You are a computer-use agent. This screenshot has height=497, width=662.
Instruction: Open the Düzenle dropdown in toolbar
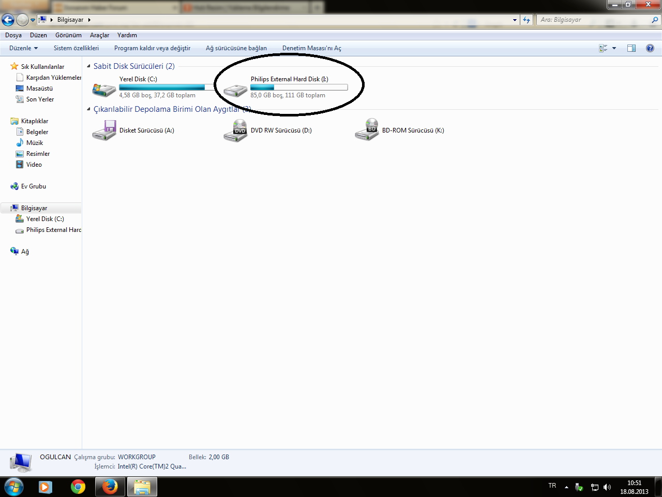(24, 48)
